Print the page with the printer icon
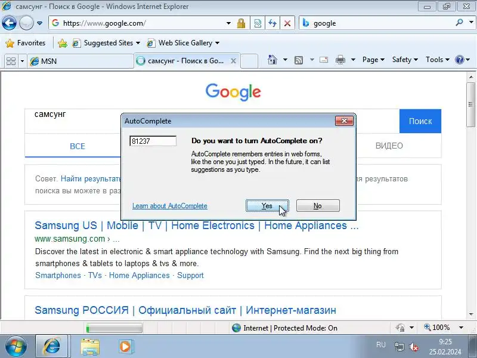 [x=340, y=60]
